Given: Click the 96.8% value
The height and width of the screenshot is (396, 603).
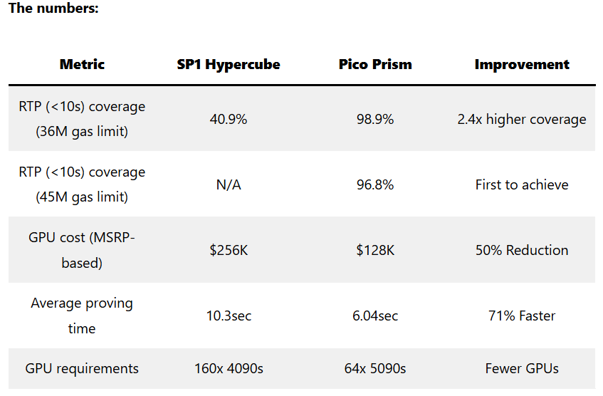Looking at the screenshot, I should (x=375, y=184).
